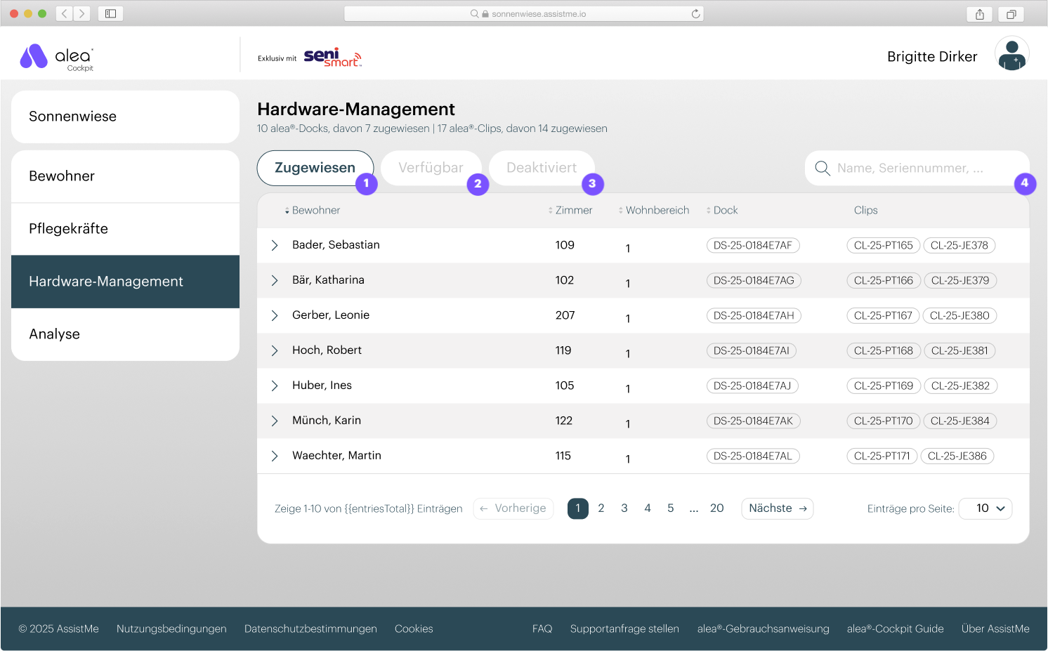Click the alea Cockpit logo
Screen dimensions: 1048x651
tap(57, 58)
